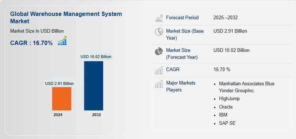Click the USD 2.91 Billion bar label

click(x=59, y=83)
